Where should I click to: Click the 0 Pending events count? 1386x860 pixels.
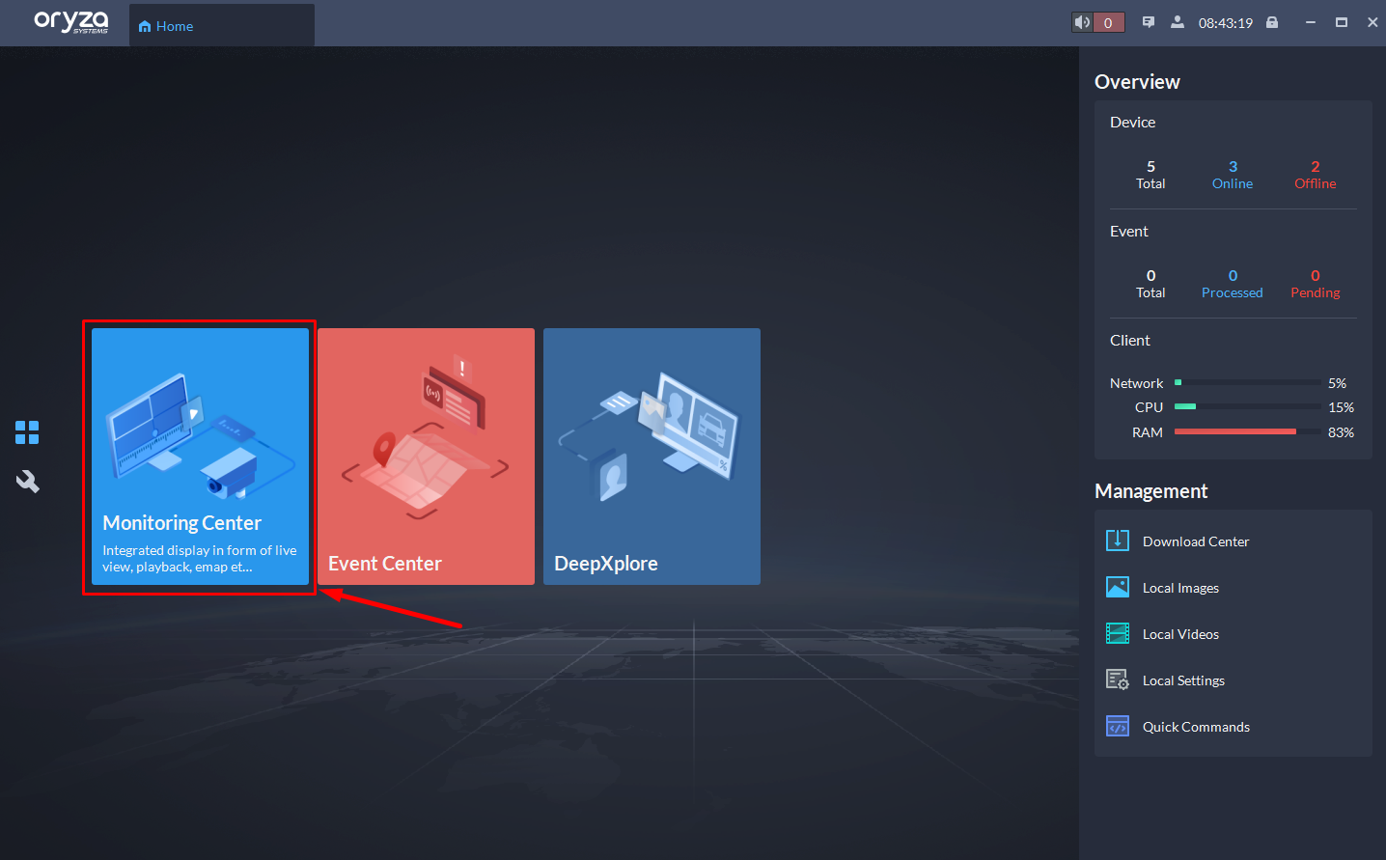[x=1316, y=284]
